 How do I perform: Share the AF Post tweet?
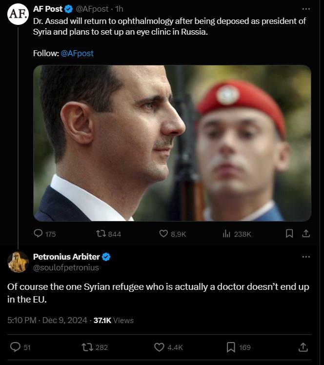click(306, 233)
